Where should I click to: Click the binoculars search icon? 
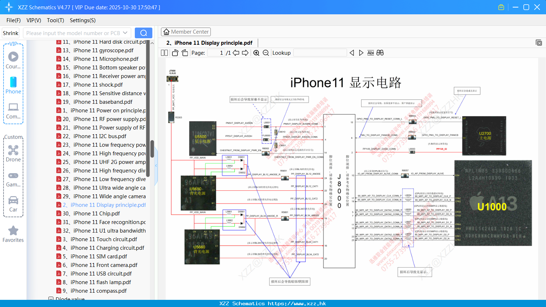click(x=380, y=53)
